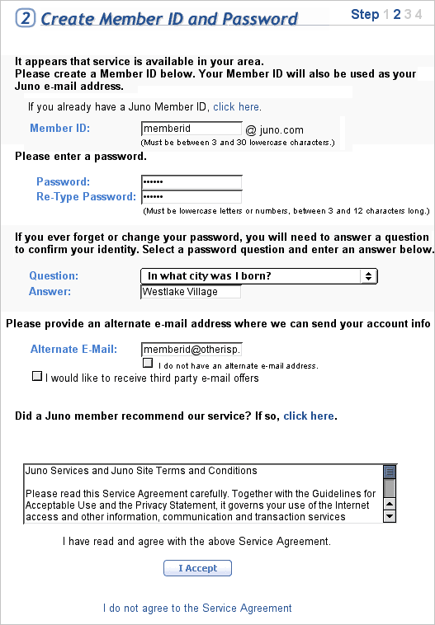Select Step 4 in the step indicator
The height and width of the screenshot is (625, 435).
418,14
